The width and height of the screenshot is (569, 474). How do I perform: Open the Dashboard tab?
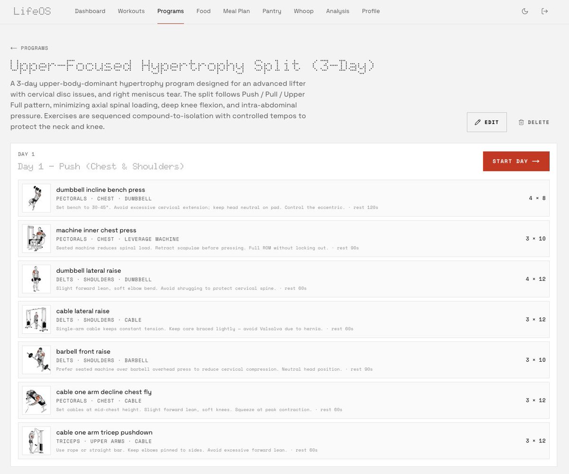click(x=90, y=11)
